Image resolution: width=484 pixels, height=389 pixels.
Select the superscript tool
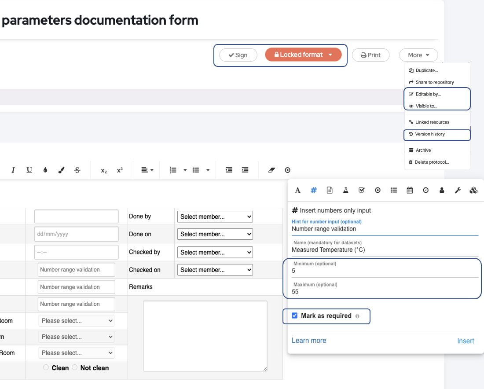point(120,170)
